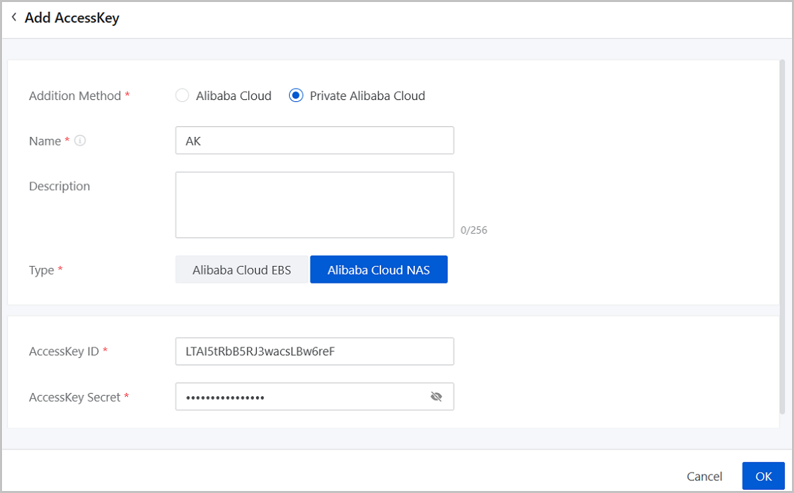
Task: Click the AccessKey Secret label text
Action: 75,397
